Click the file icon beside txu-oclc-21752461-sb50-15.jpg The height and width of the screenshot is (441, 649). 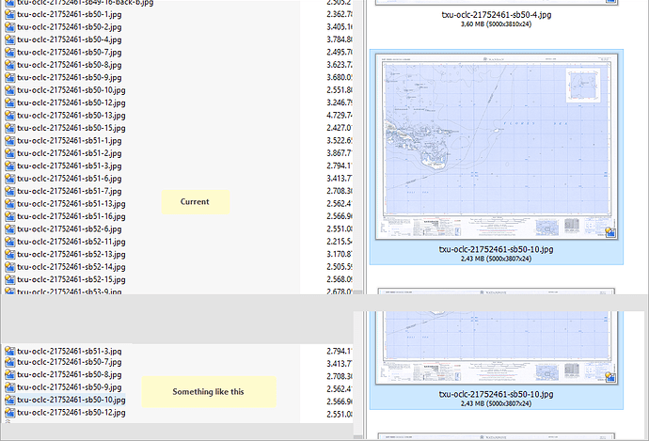[10, 128]
